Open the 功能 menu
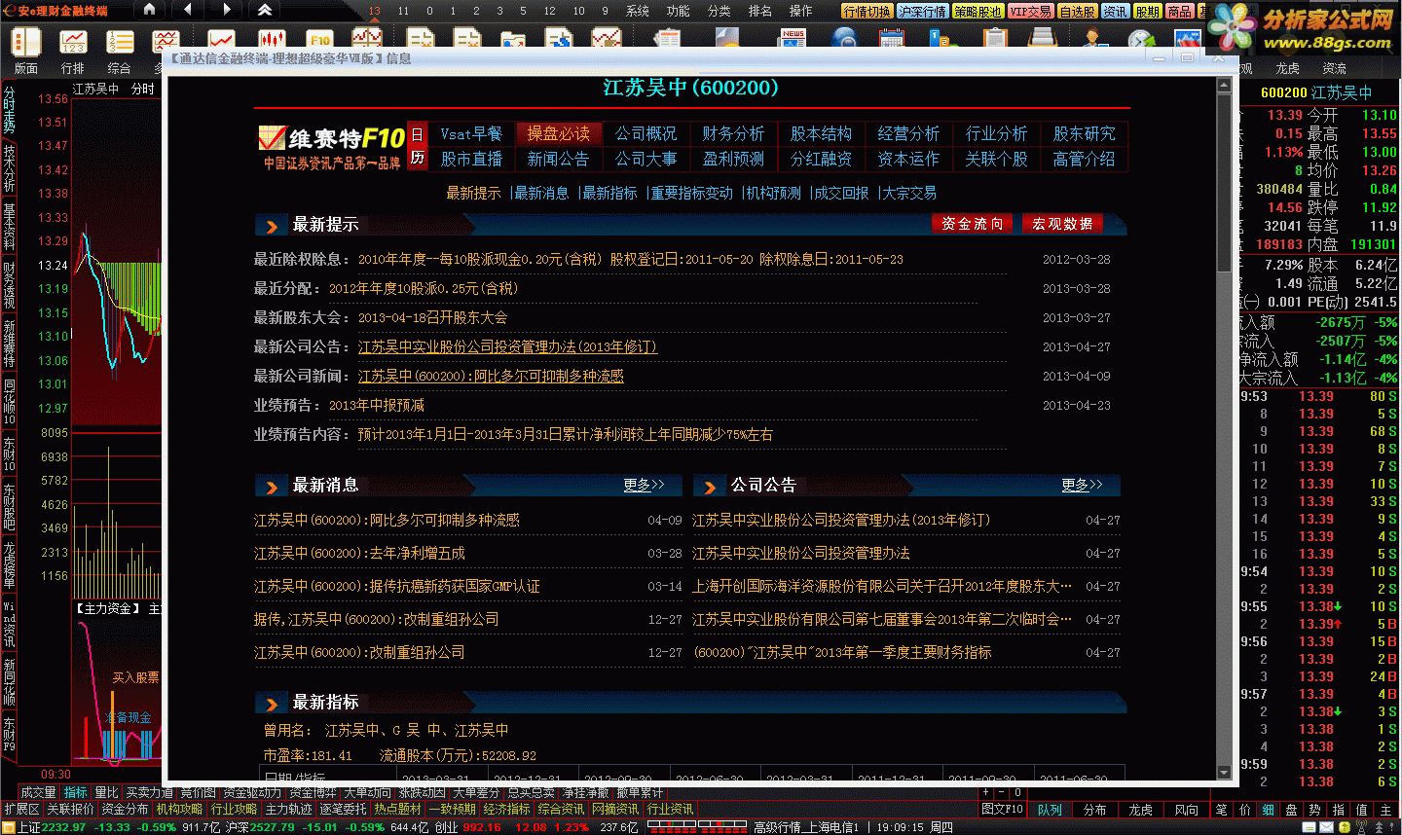1402x835 pixels. point(679,11)
